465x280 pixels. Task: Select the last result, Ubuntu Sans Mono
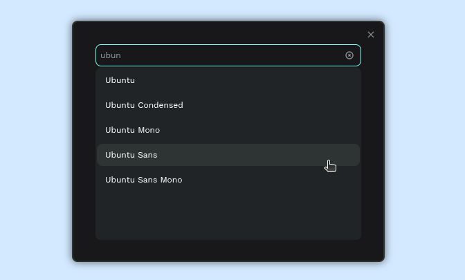[x=144, y=180]
